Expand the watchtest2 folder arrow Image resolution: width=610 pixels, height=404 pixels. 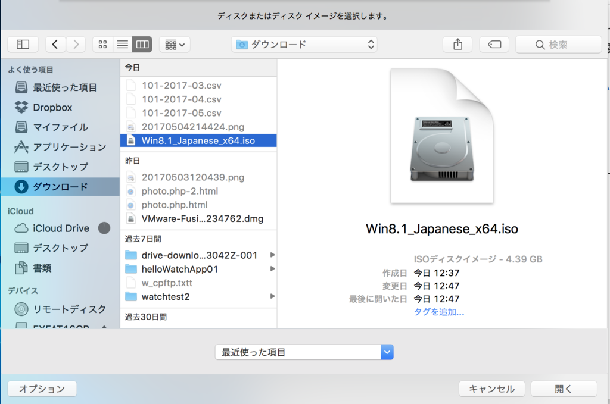(x=273, y=296)
